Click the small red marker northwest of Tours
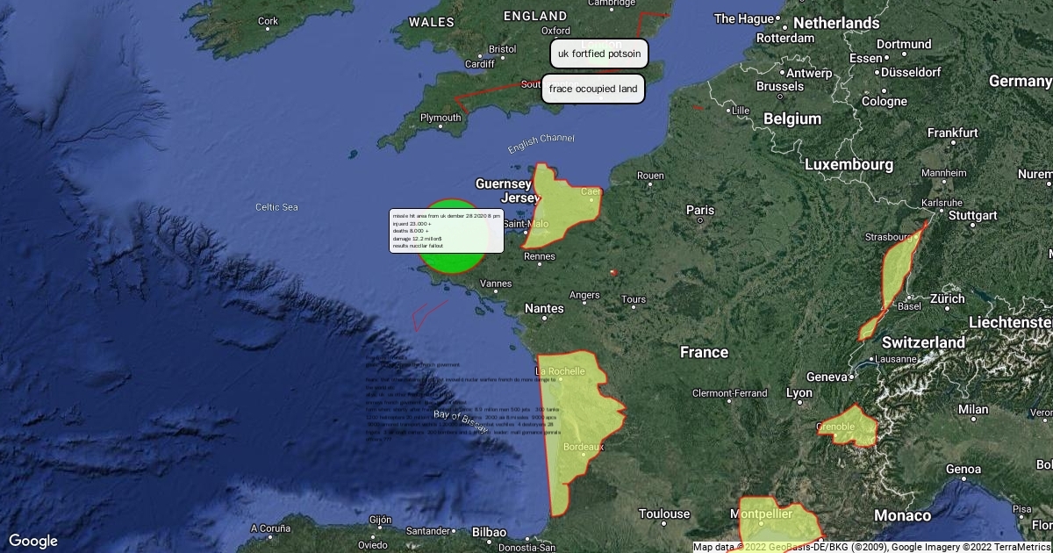 click(613, 272)
